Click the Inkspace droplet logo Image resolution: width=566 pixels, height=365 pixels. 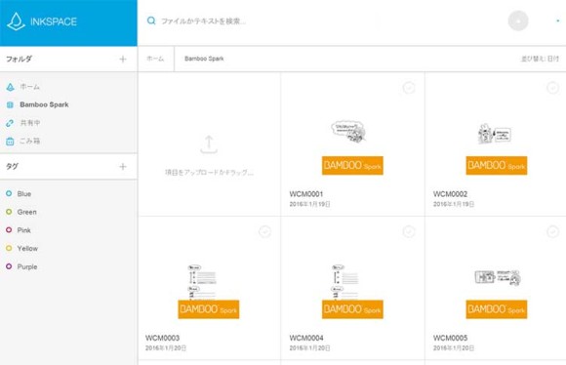(16, 21)
